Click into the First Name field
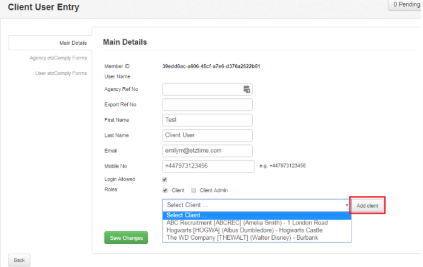The width and height of the screenshot is (423, 267). tap(207, 120)
